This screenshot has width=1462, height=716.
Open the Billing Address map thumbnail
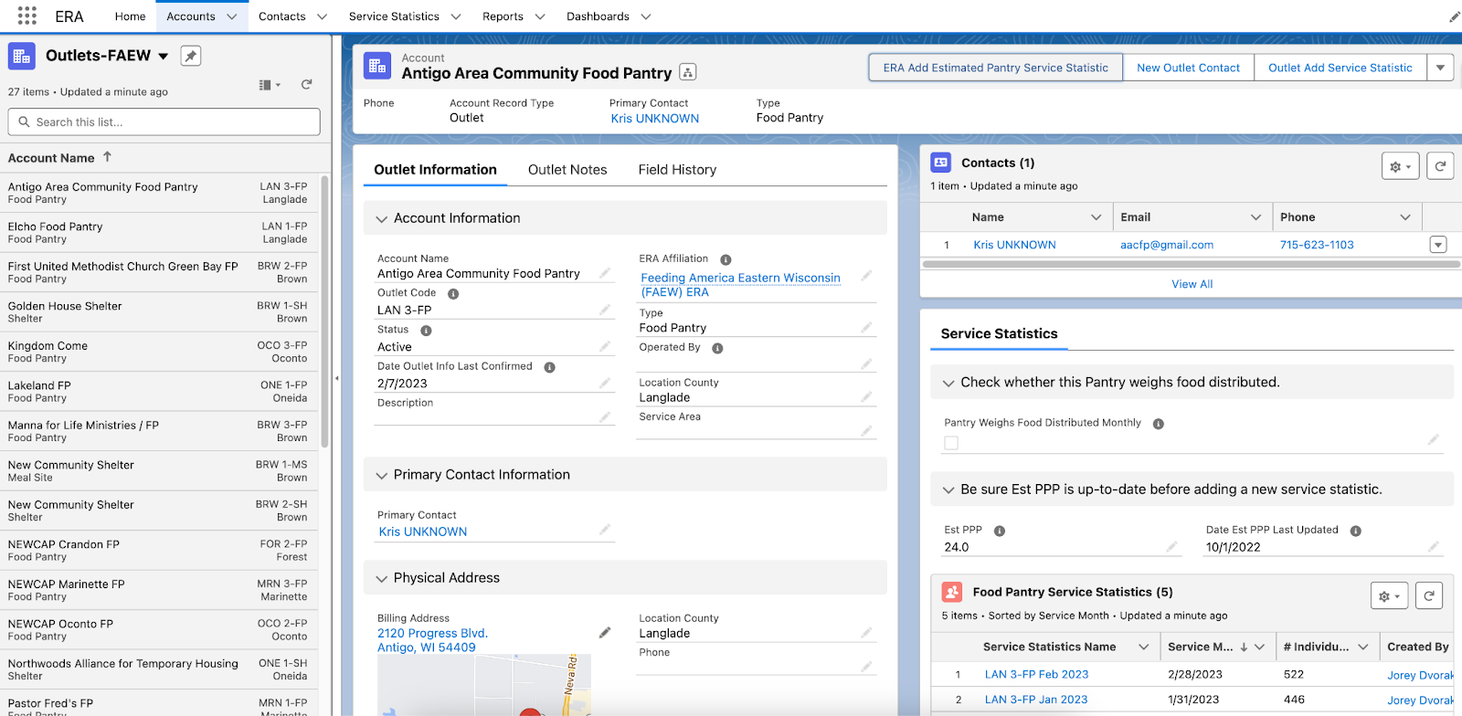pyautogui.click(x=484, y=685)
